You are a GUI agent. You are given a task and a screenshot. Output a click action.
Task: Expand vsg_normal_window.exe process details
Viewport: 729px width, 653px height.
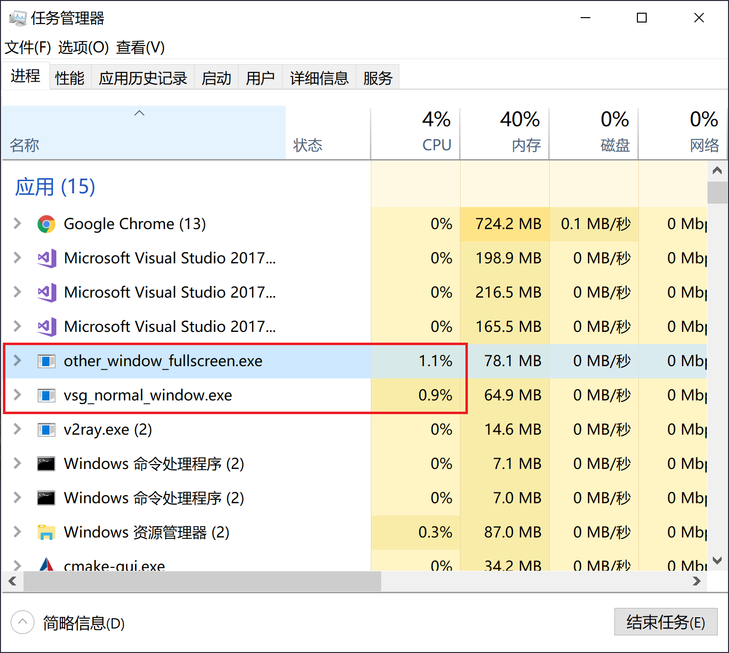pyautogui.click(x=17, y=395)
